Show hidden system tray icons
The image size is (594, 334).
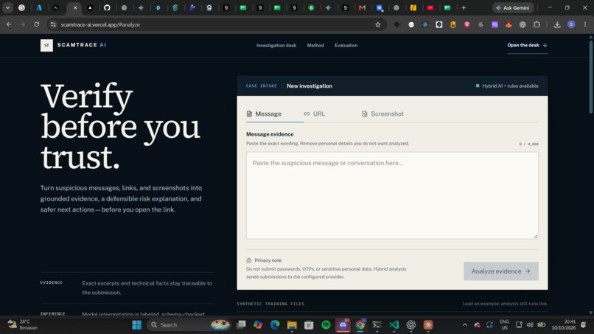pos(465,325)
